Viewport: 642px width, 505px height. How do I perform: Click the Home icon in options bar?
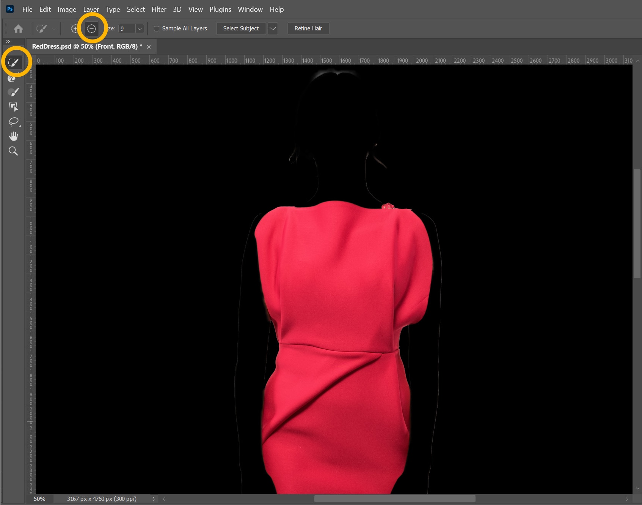(18, 28)
